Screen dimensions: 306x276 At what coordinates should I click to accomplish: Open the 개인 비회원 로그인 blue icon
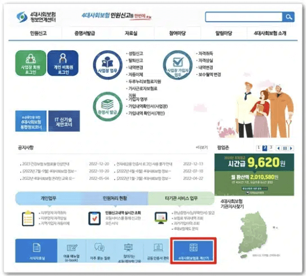(x=63, y=63)
